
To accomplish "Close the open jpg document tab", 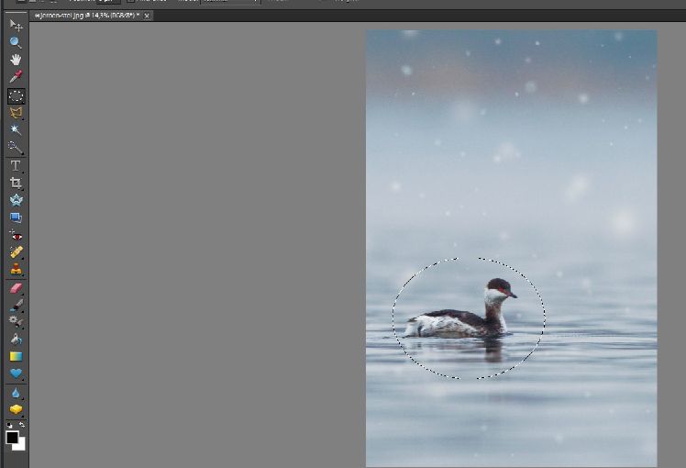I will coord(147,16).
